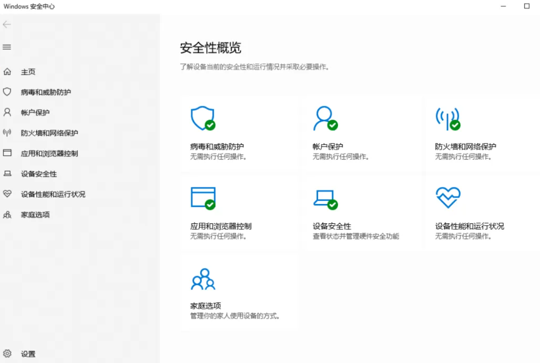Open 设置 at the sidebar bottom
Image resolution: width=540 pixels, height=363 pixels.
(x=28, y=354)
